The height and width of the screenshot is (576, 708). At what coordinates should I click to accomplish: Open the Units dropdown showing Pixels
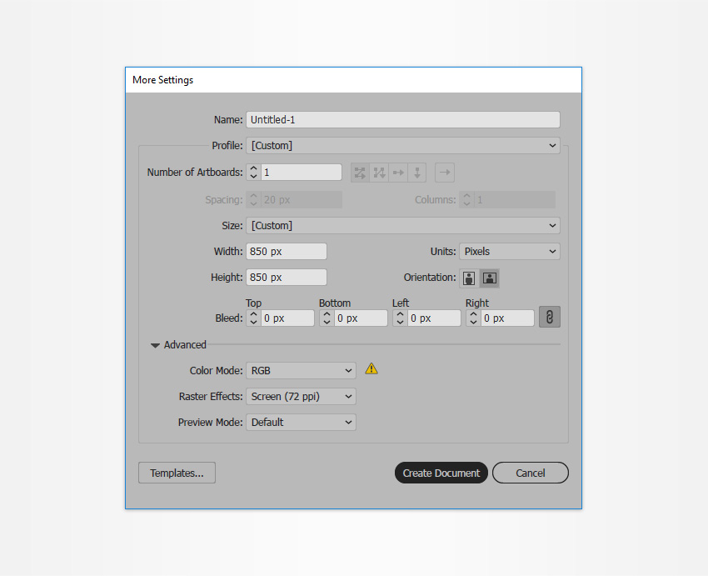[x=510, y=252]
